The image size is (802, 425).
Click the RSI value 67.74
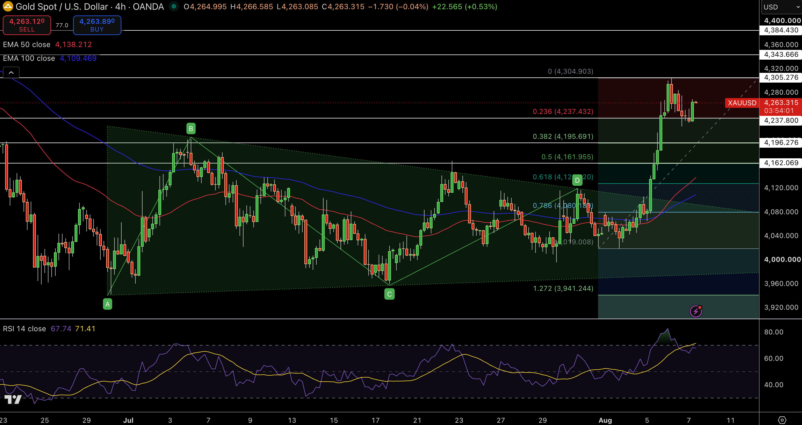click(x=61, y=328)
